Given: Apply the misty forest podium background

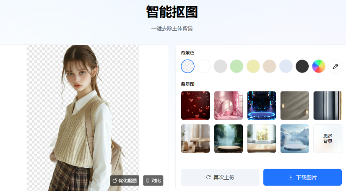Looking at the screenshot, I should 229,139.
